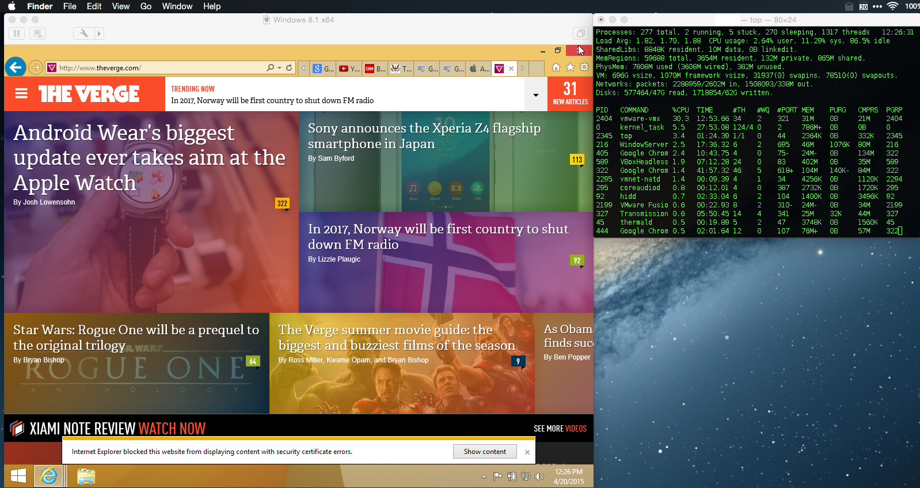Viewport: 920px width, 488px height.
Task: Click SEE MORE VIDEOS link
Action: pyautogui.click(x=560, y=429)
